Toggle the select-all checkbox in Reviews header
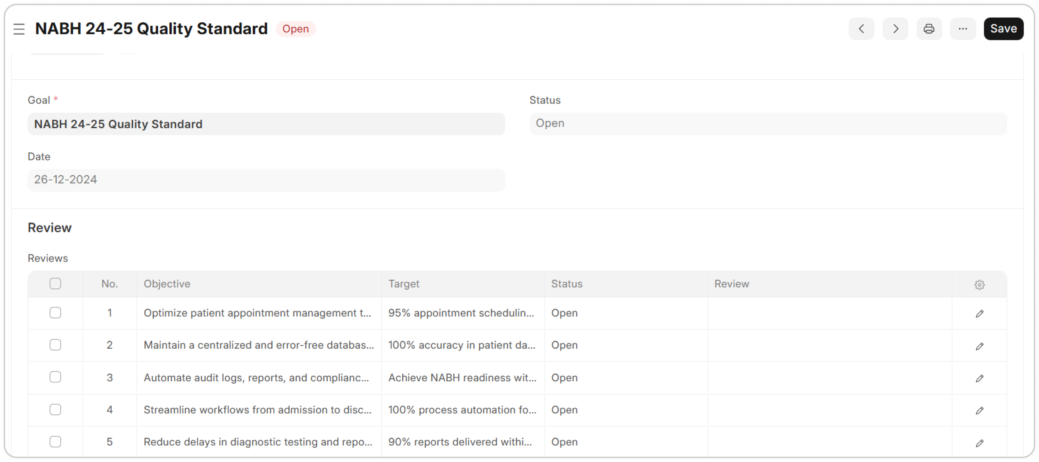Screen dimensions: 1039x462 55,284
